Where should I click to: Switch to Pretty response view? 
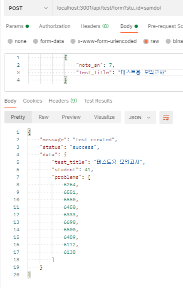[x=18, y=117]
